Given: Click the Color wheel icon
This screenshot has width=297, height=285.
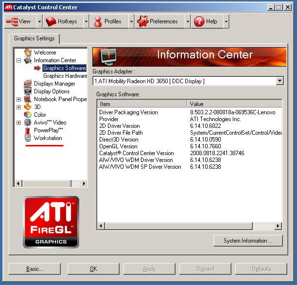Looking at the screenshot, I should 28,115.
